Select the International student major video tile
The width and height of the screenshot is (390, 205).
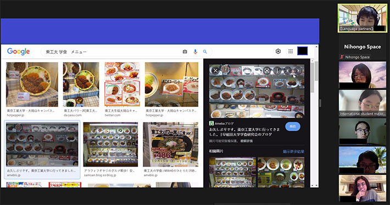pos(363,103)
